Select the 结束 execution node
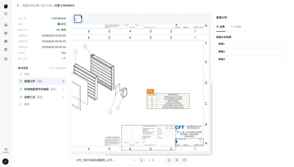Image resolution: width=294 pixels, height=167 pixels. point(27,104)
